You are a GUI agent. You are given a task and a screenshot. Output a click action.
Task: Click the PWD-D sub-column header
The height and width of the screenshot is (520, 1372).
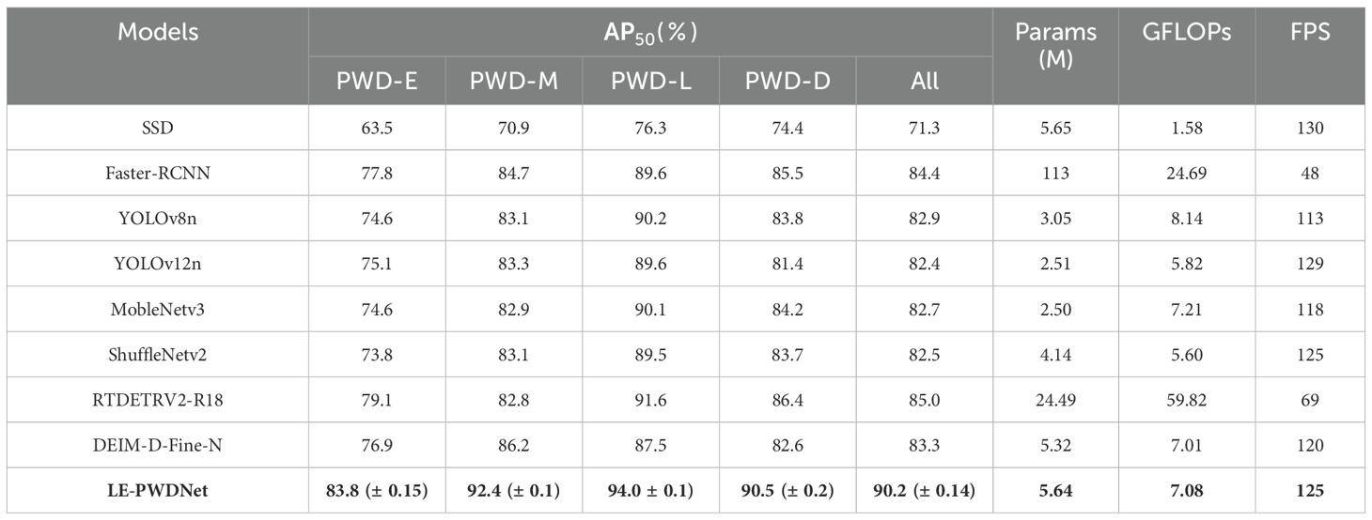[x=787, y=82]
